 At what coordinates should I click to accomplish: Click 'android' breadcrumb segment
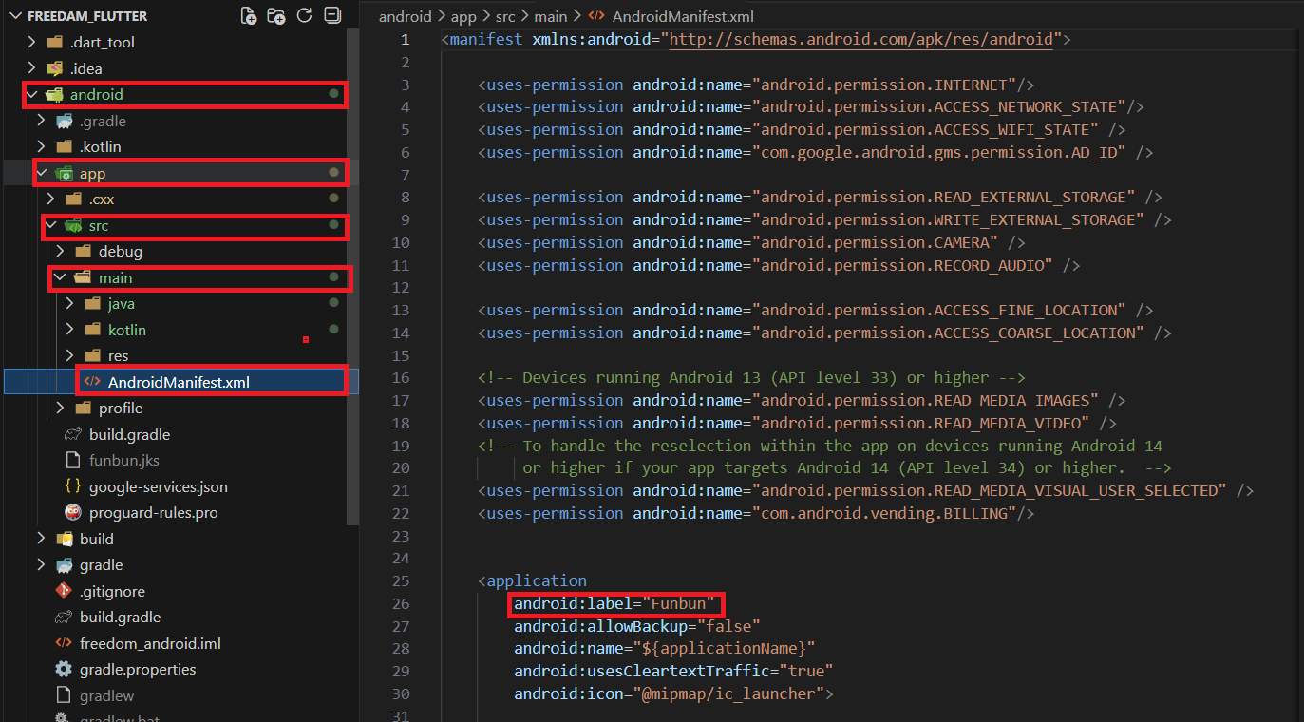click(x=405, y=16)
